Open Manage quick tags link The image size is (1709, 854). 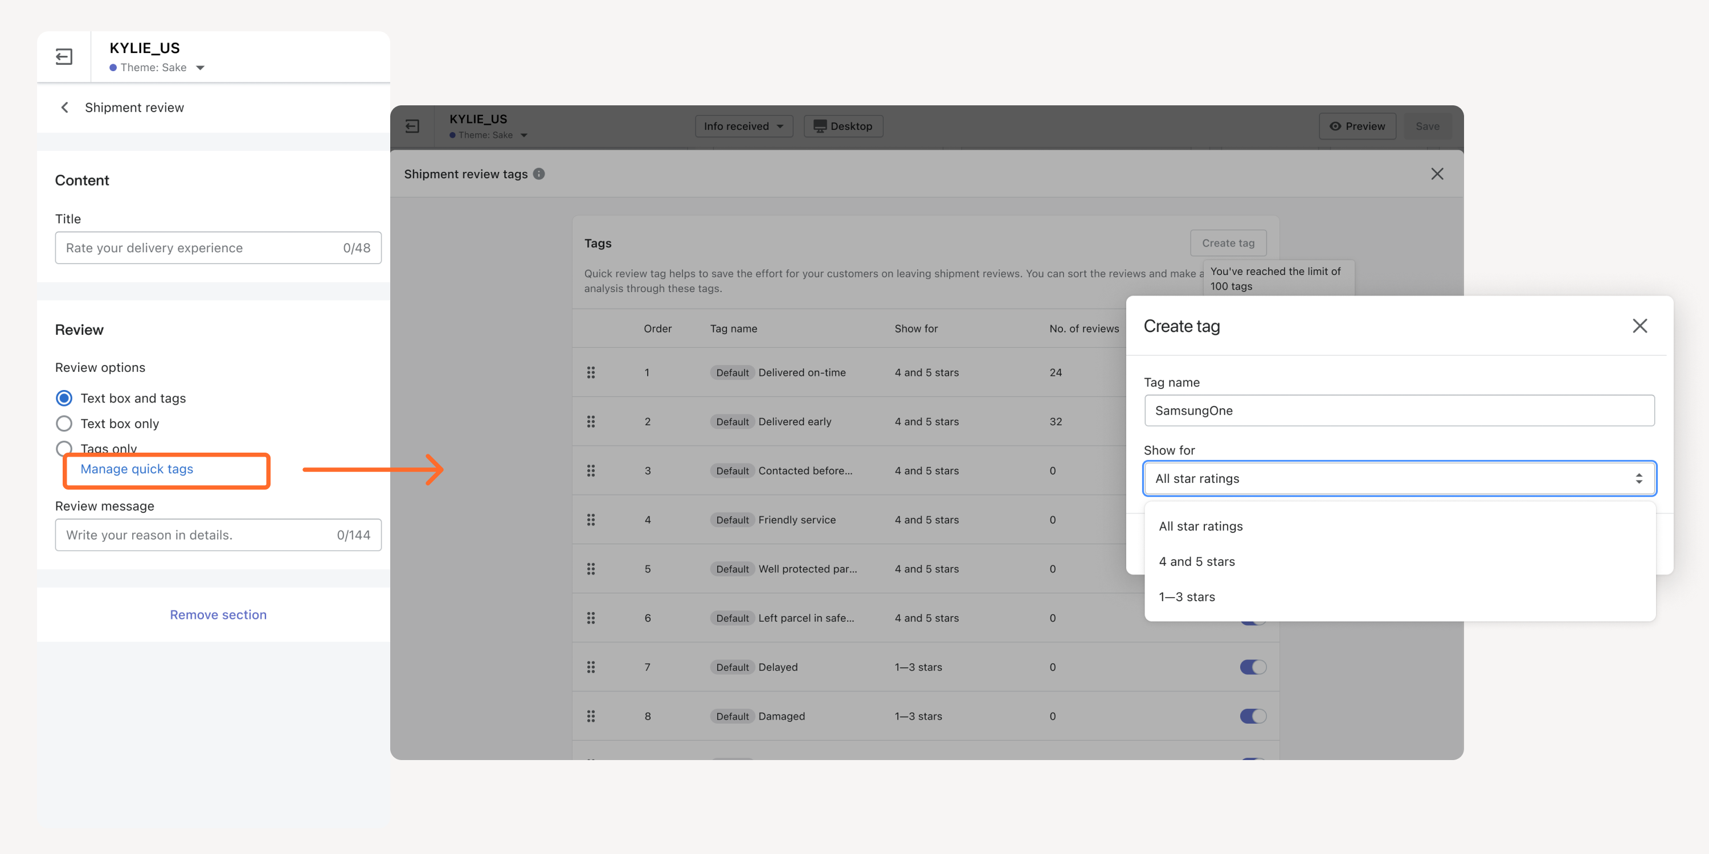(137, 469)
